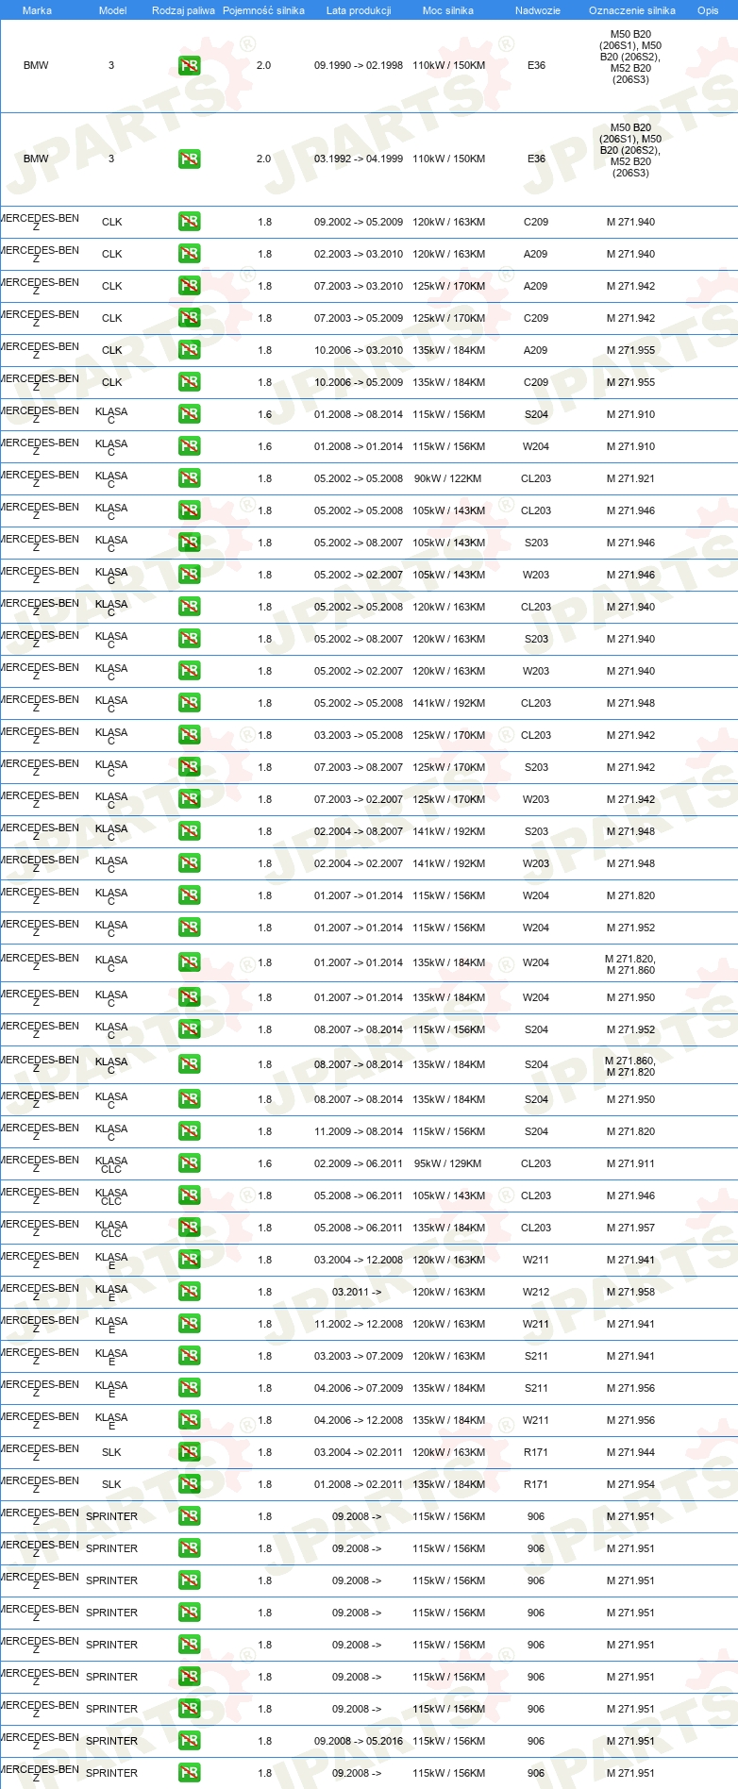Click petrol icon in Sprinter 09.2008 -> 05.2016 row

point(189,1741)
